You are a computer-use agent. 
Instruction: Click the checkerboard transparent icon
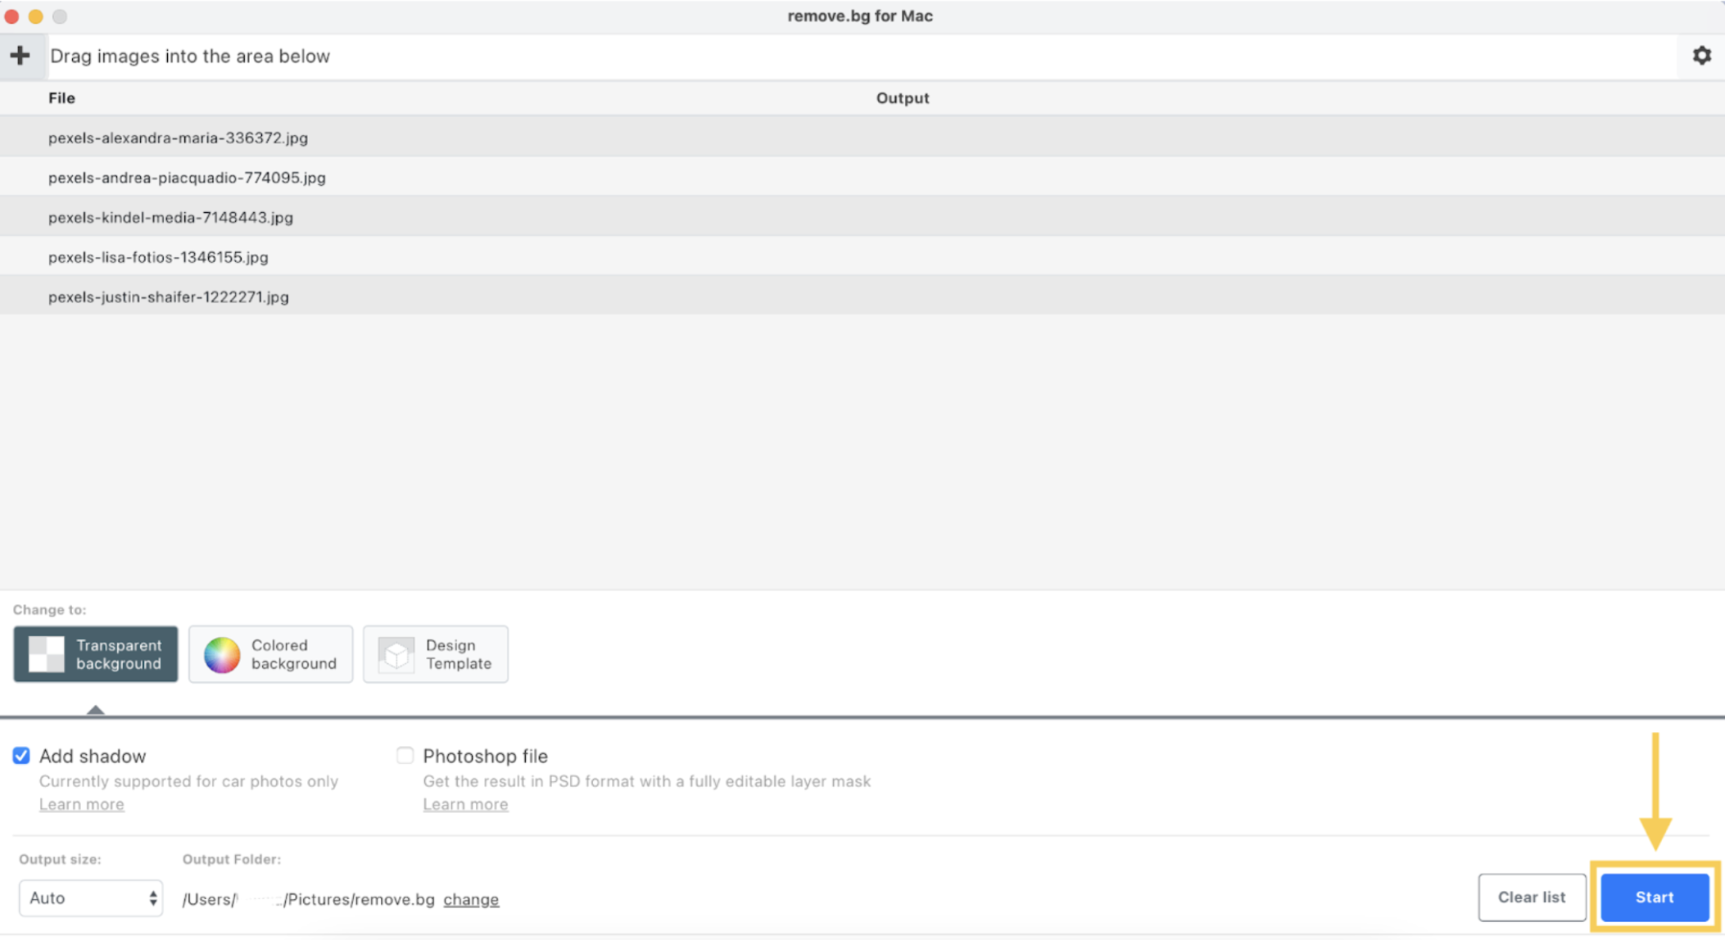click(x=47, y=654)
